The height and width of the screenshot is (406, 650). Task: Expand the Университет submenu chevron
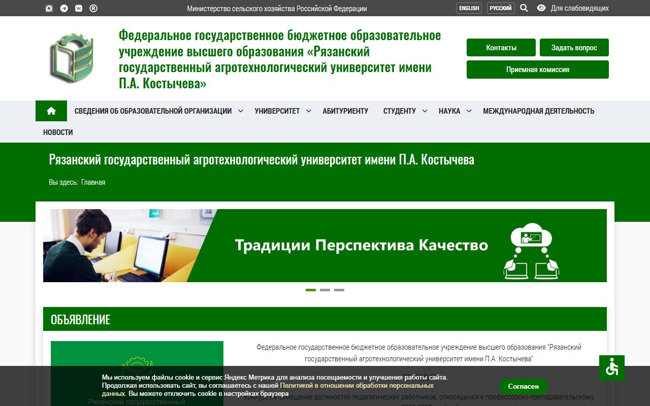[x=308, y=111]
